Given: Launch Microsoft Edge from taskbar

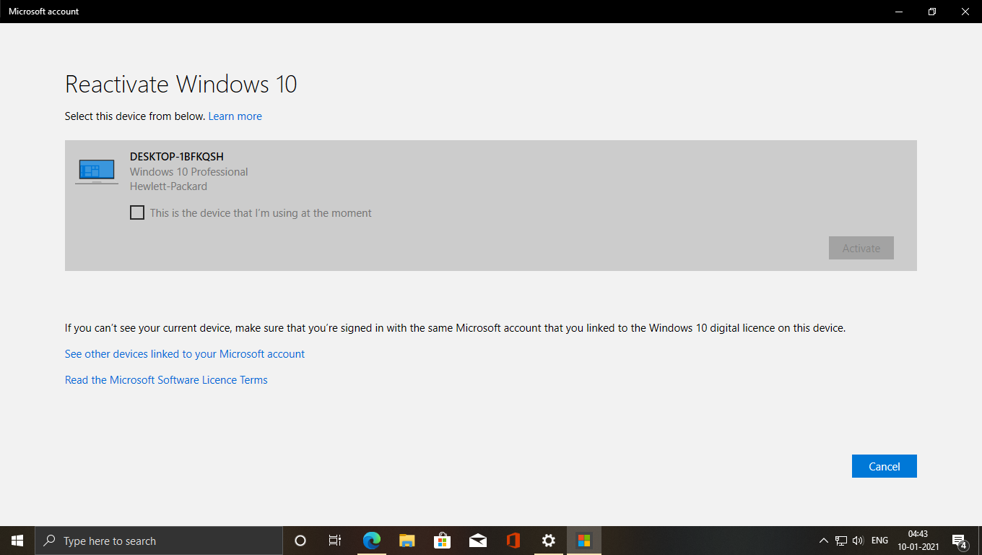Looking at the screenshot, I should coord(371,541).
